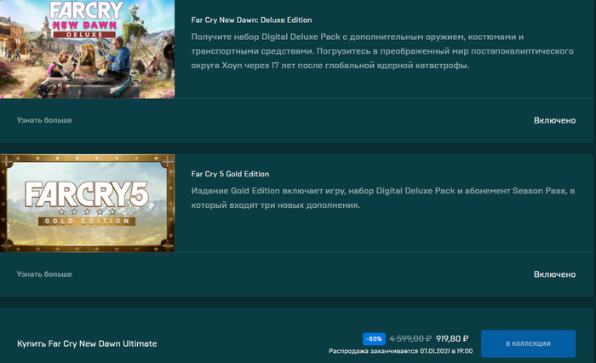This screenshot has width=596, height=363.
Task: Click 'Купить Far Cry New Dawn Ultimate' heading
Action: tap(87, 343)
